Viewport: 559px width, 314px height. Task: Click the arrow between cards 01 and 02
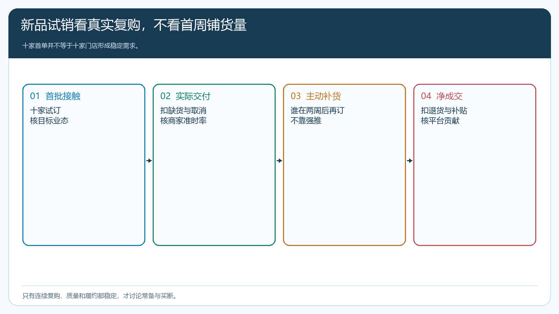pyautogui.click(x=149, y=160)
